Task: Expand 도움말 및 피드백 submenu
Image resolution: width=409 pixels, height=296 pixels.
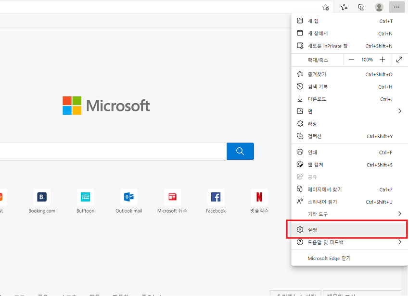Action: [349, 242]
